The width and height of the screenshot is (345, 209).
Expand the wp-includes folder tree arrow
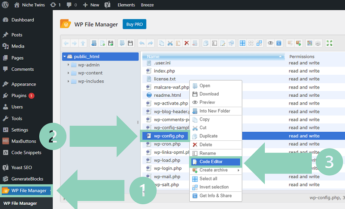68,81
